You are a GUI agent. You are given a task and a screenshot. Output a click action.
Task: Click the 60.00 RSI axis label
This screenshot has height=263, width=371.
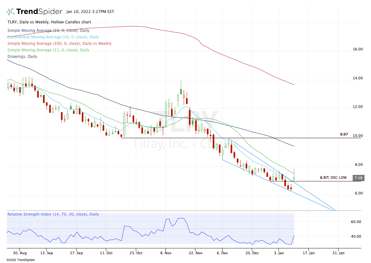pyautogui.click(x=356, y=222)
